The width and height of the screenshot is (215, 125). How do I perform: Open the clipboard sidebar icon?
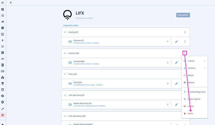coord(2,28)
